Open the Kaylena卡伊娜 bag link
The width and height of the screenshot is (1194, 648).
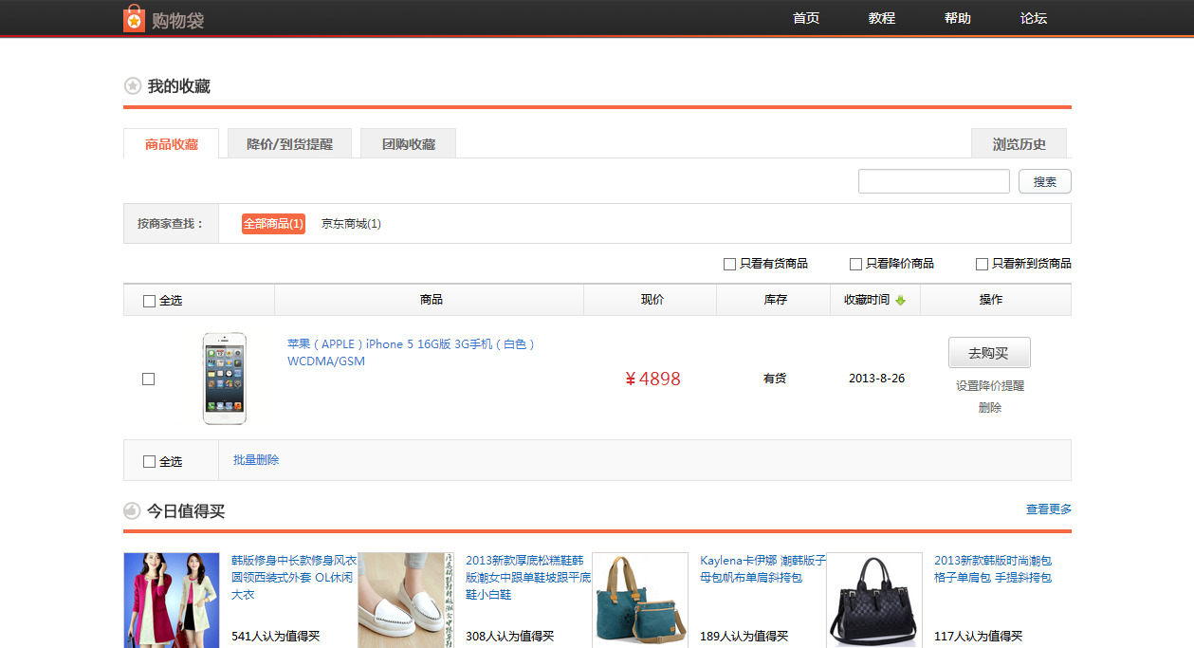763,569
